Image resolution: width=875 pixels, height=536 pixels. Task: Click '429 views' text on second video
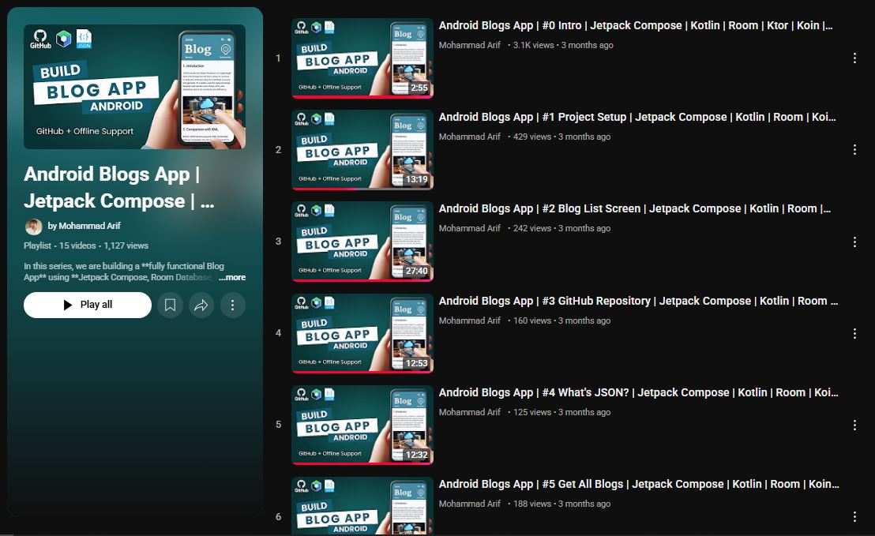point(531,137)
